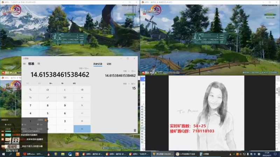
Task: Open the WPS xlsm taskbar item
Action: [33, 154]
